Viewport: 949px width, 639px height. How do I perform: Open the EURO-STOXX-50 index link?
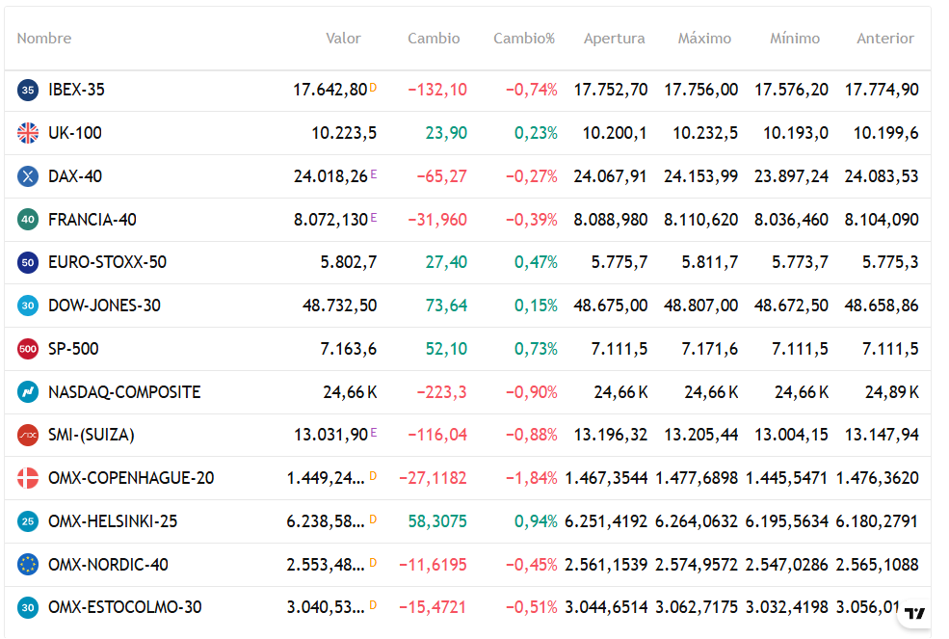pyautogui.click(x=107, y=262)
